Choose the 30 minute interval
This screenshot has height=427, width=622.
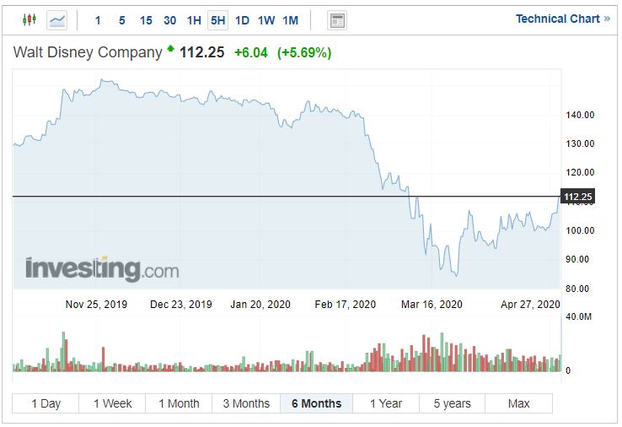[x=169, y=19]
